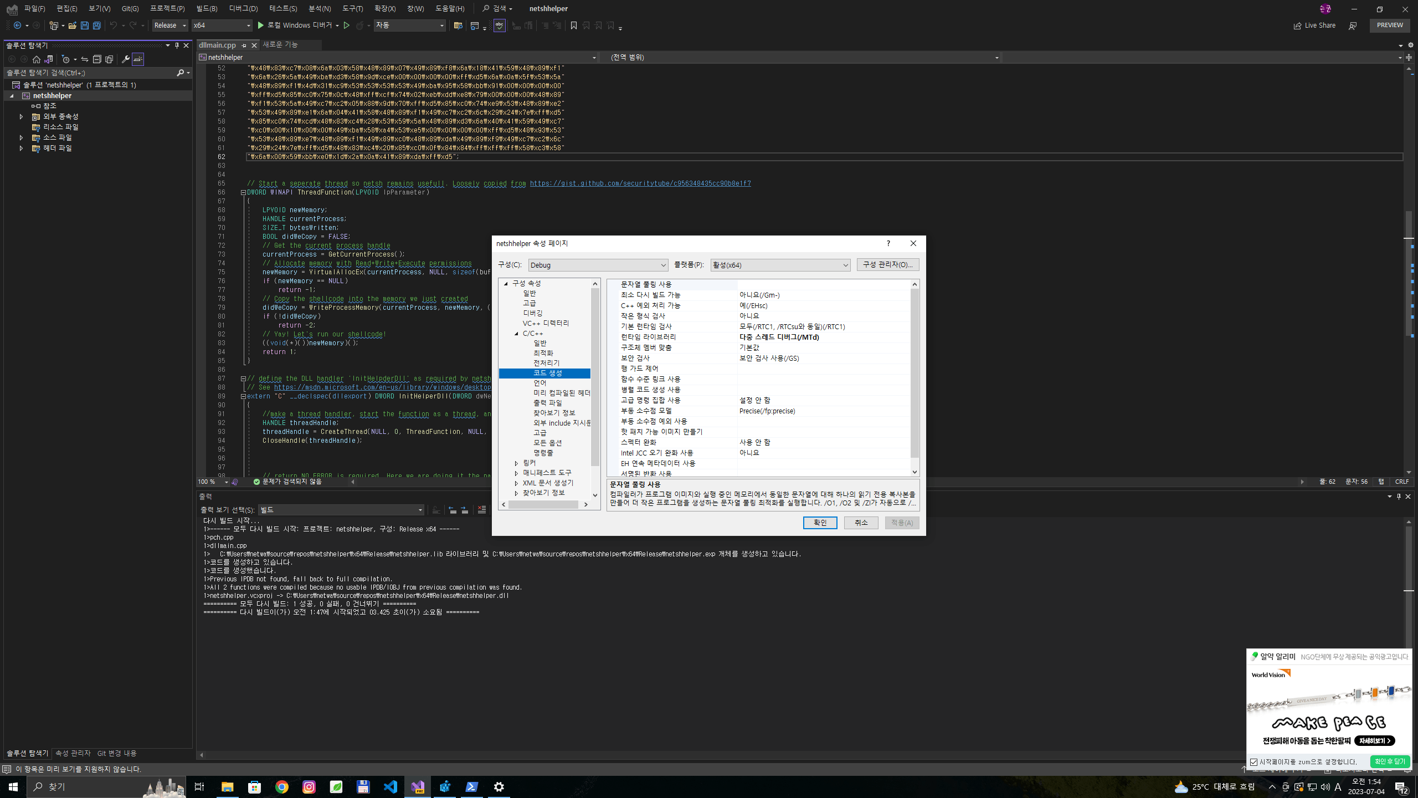1418x798 pixels.
Task: Click Solution Explorer search magnifier icon
Action: (181, 73)
